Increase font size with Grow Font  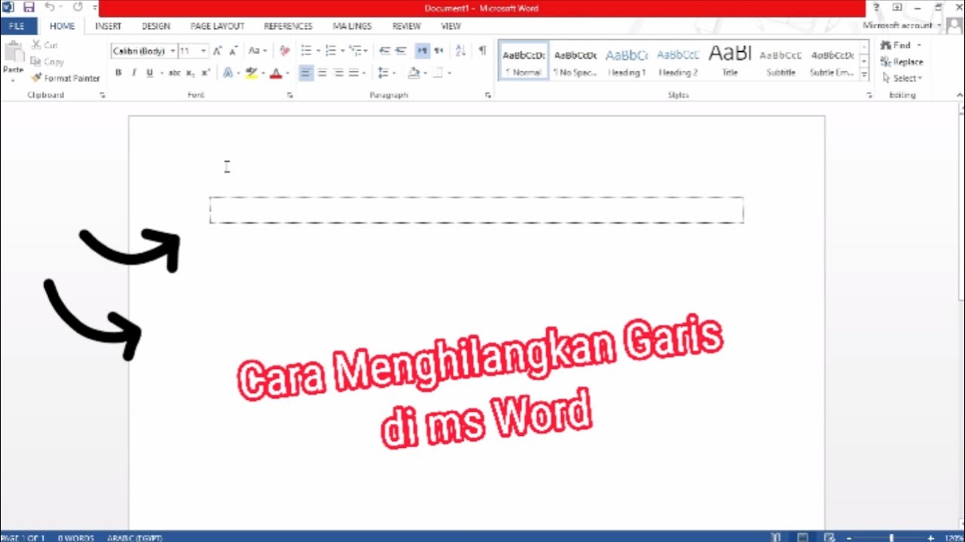coord(217,51)
